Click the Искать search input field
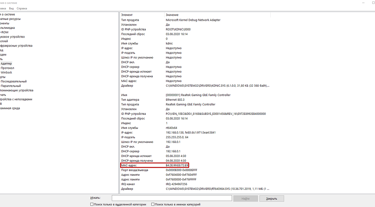The image size is (375, 207). [172, 198]
